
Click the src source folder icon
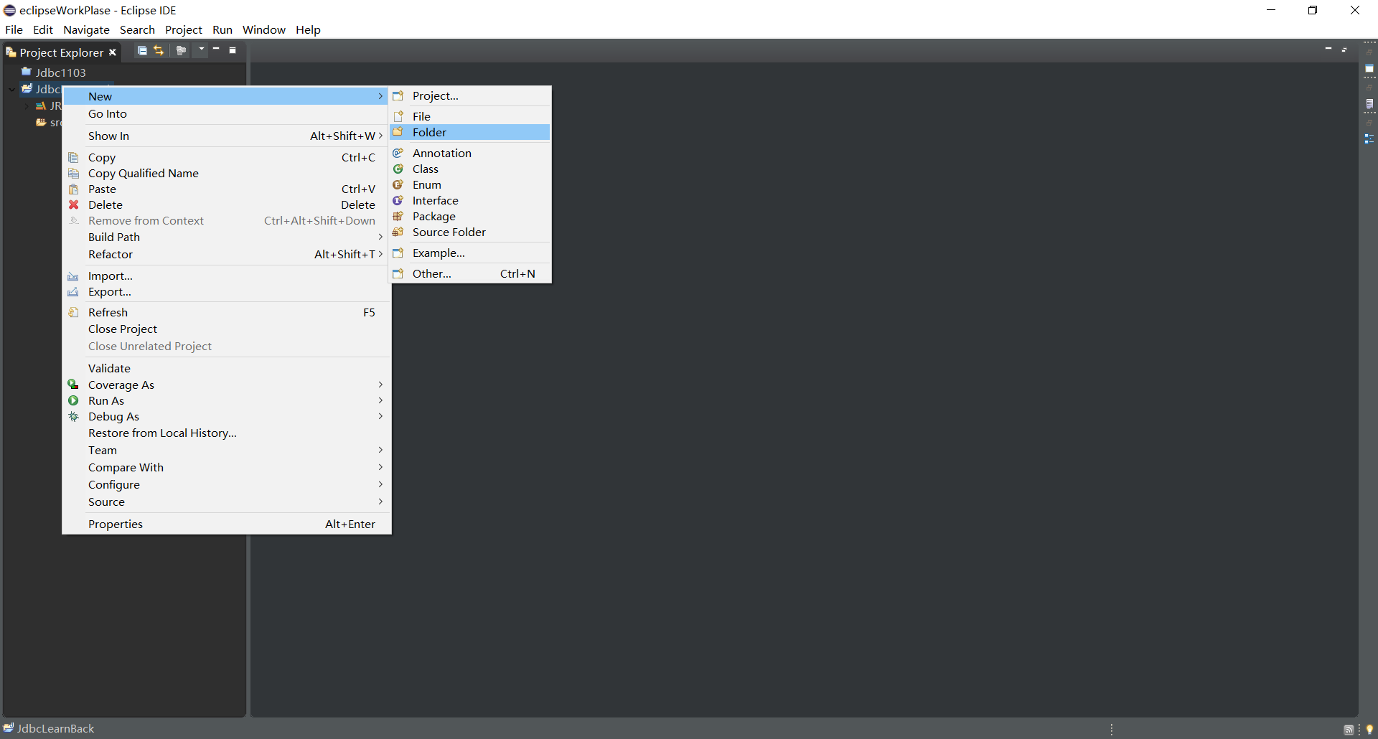point(41,123)
